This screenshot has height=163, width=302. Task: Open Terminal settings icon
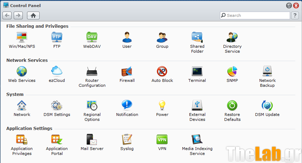click(197, 71)
